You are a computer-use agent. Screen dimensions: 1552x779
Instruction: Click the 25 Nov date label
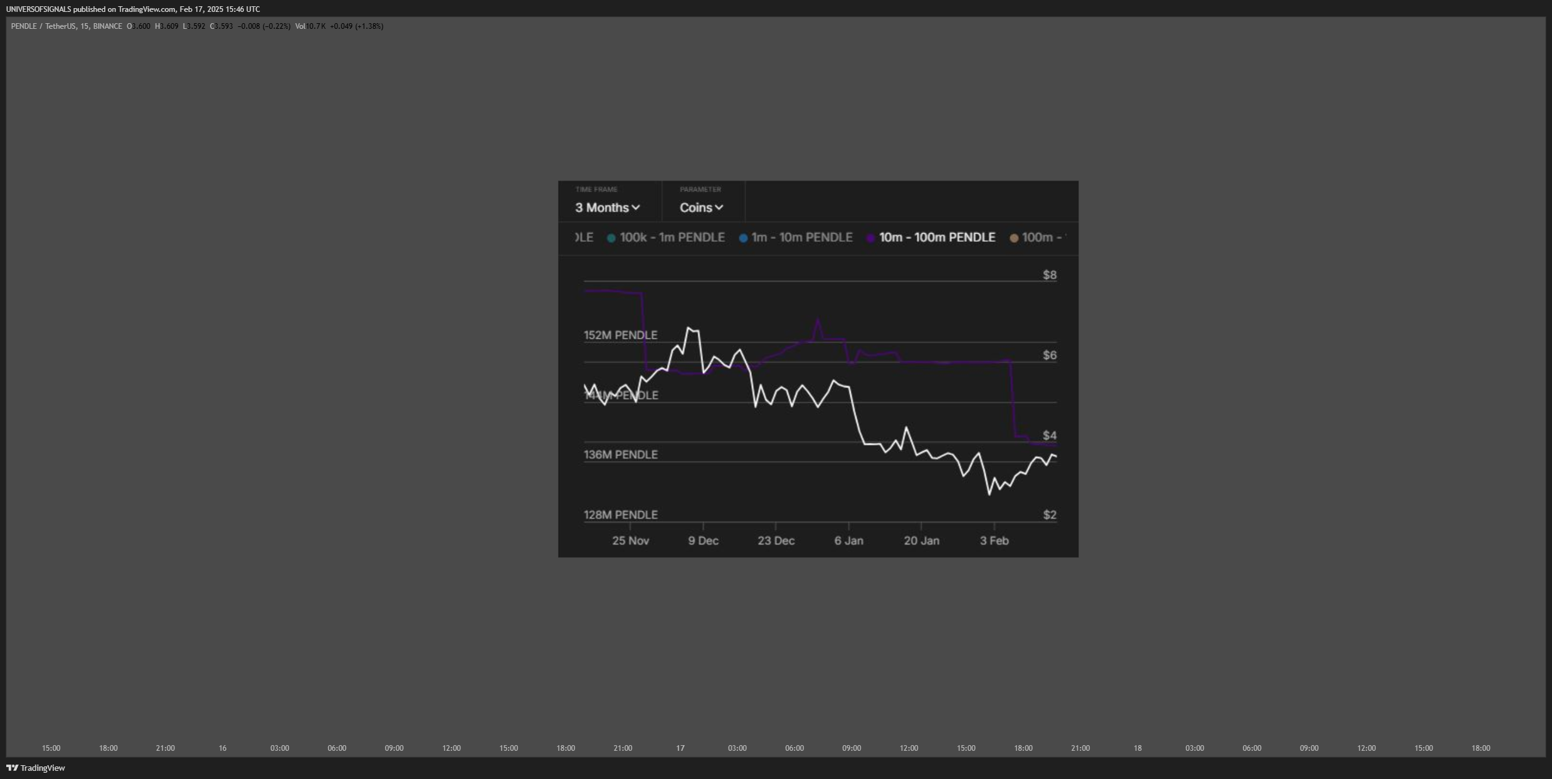[x=631, y=540]
